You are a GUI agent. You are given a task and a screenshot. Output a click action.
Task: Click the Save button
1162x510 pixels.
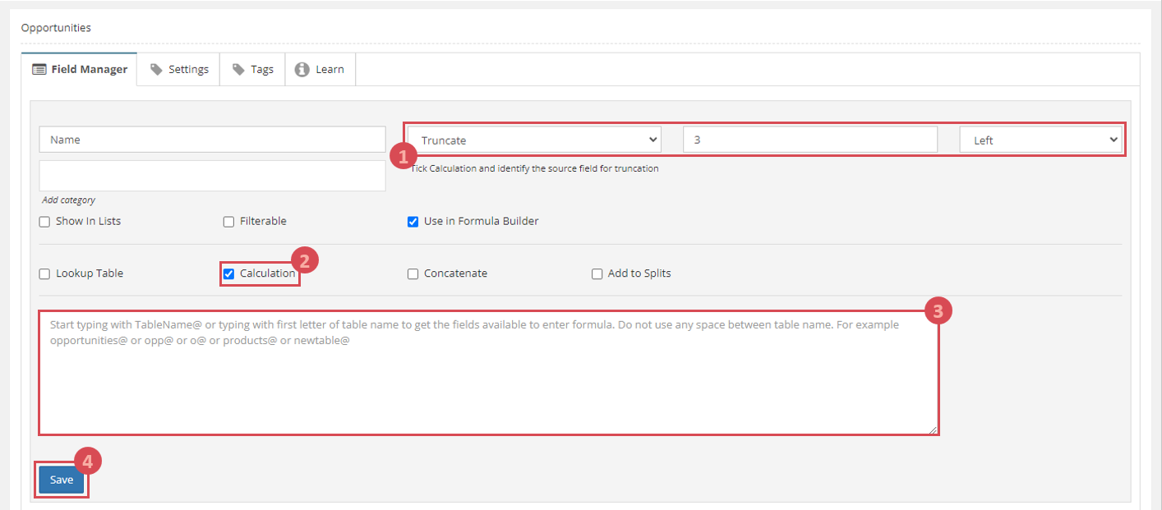click(62, 480)
